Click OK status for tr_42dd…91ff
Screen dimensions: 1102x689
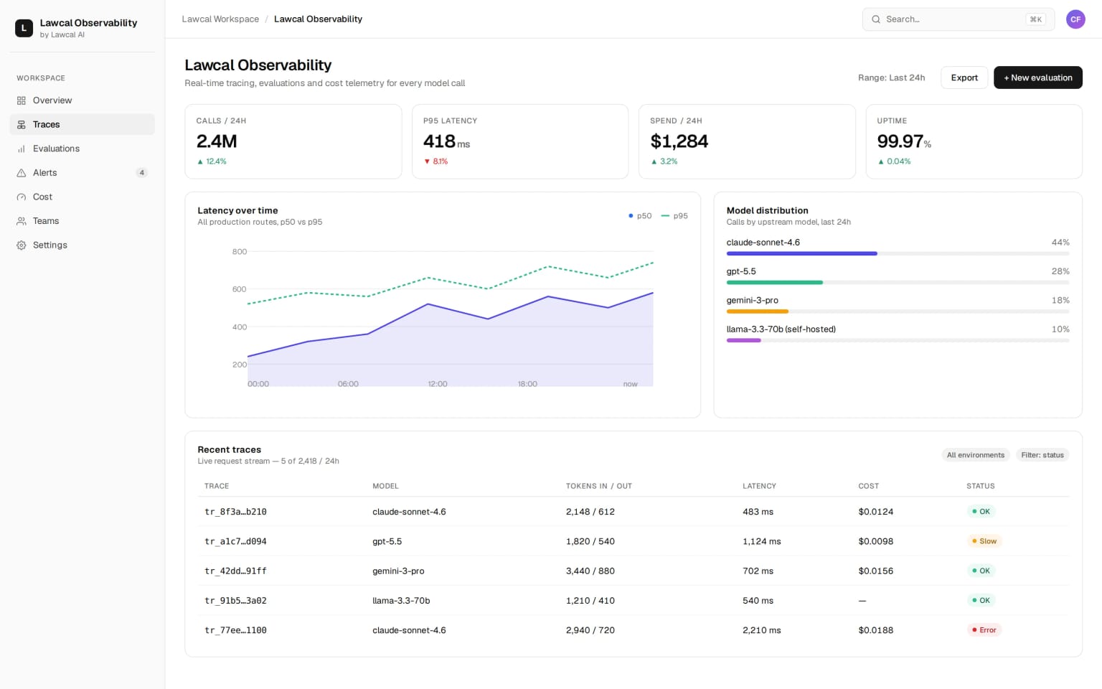[981, 571]
